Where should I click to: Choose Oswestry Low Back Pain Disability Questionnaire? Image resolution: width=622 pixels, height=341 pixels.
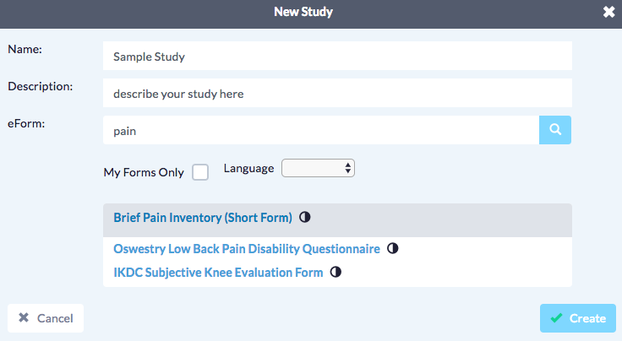tap(247, 249)
